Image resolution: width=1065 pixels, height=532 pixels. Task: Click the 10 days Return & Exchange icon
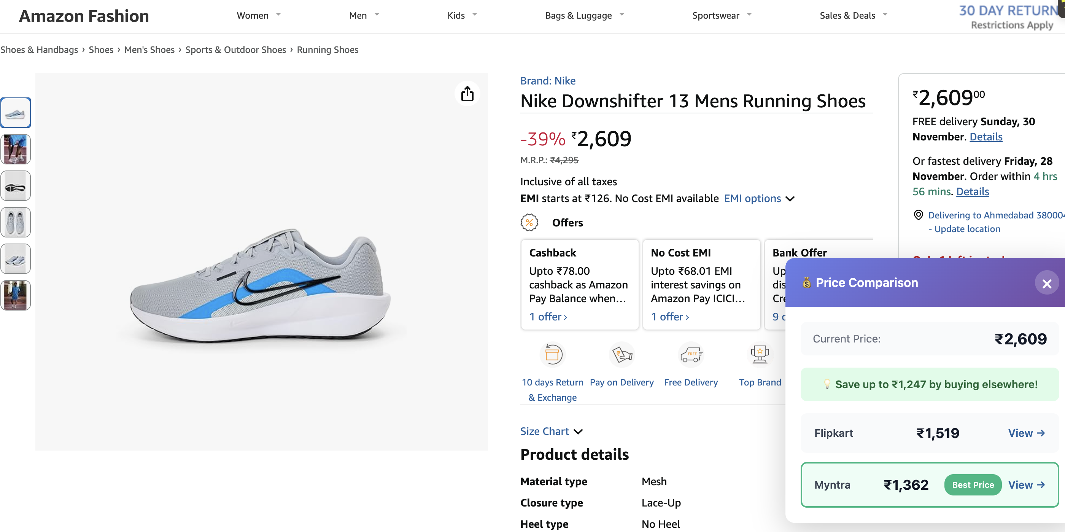552,355
